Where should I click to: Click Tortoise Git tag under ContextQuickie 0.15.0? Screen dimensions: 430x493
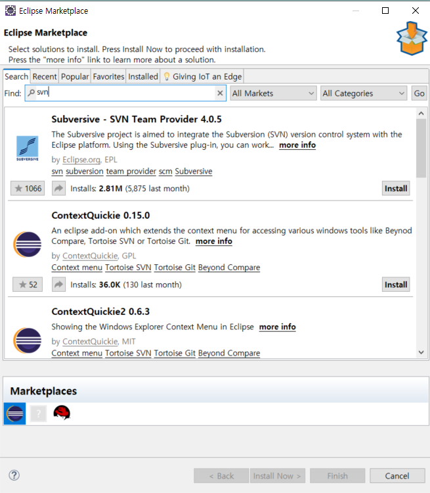point(175,268)
